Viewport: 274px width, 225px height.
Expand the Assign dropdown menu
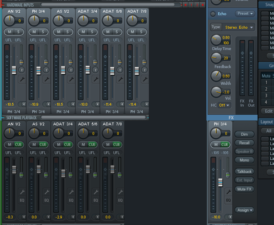point(245,210)
